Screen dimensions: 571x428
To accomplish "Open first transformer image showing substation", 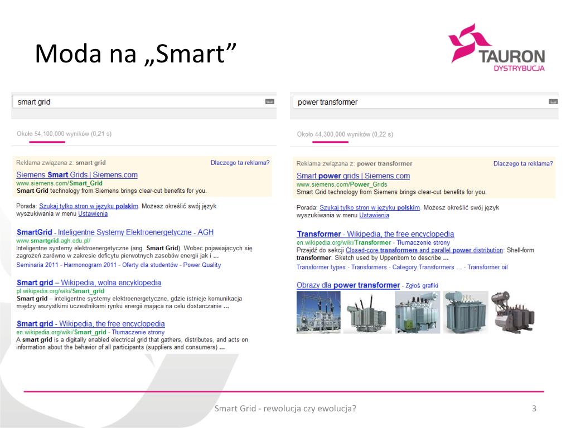I will [x=318, y=312].
